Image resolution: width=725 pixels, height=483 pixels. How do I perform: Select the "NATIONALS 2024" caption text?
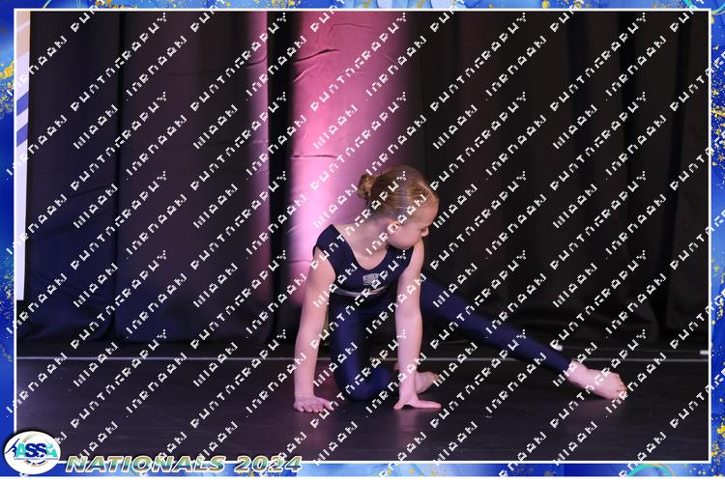point(184,464)
